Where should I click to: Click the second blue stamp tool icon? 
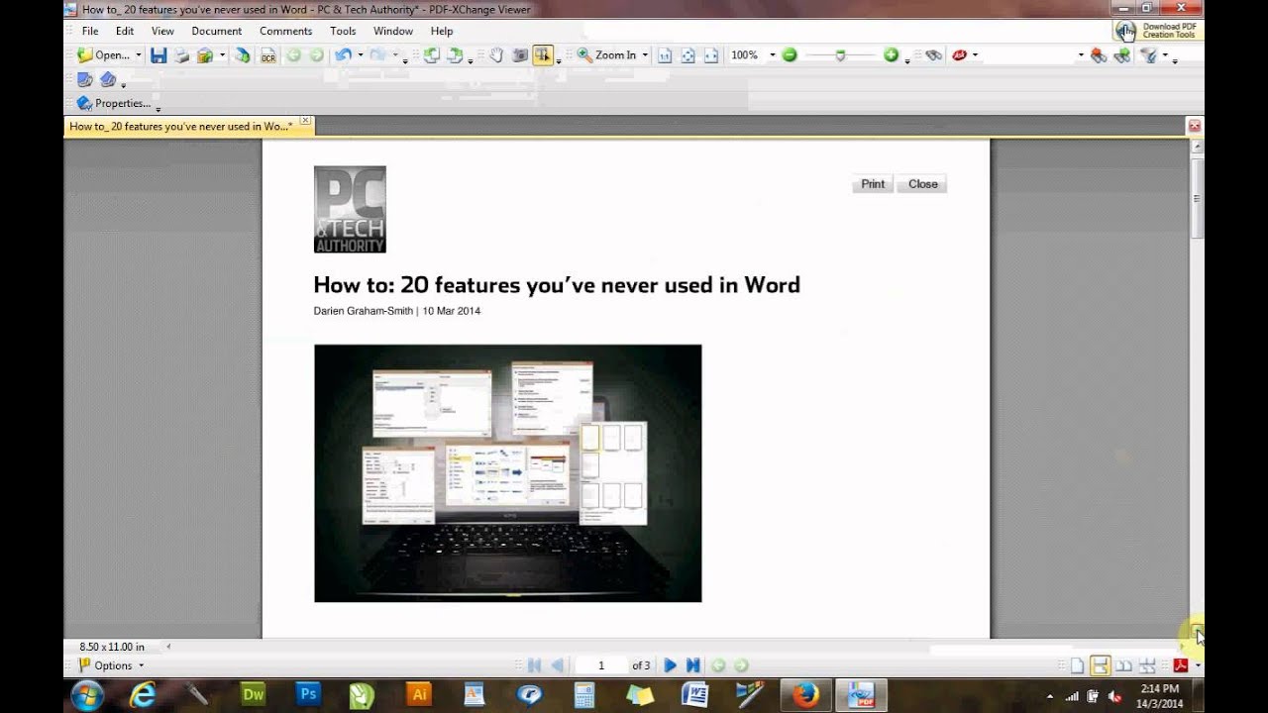click(108, 79)
